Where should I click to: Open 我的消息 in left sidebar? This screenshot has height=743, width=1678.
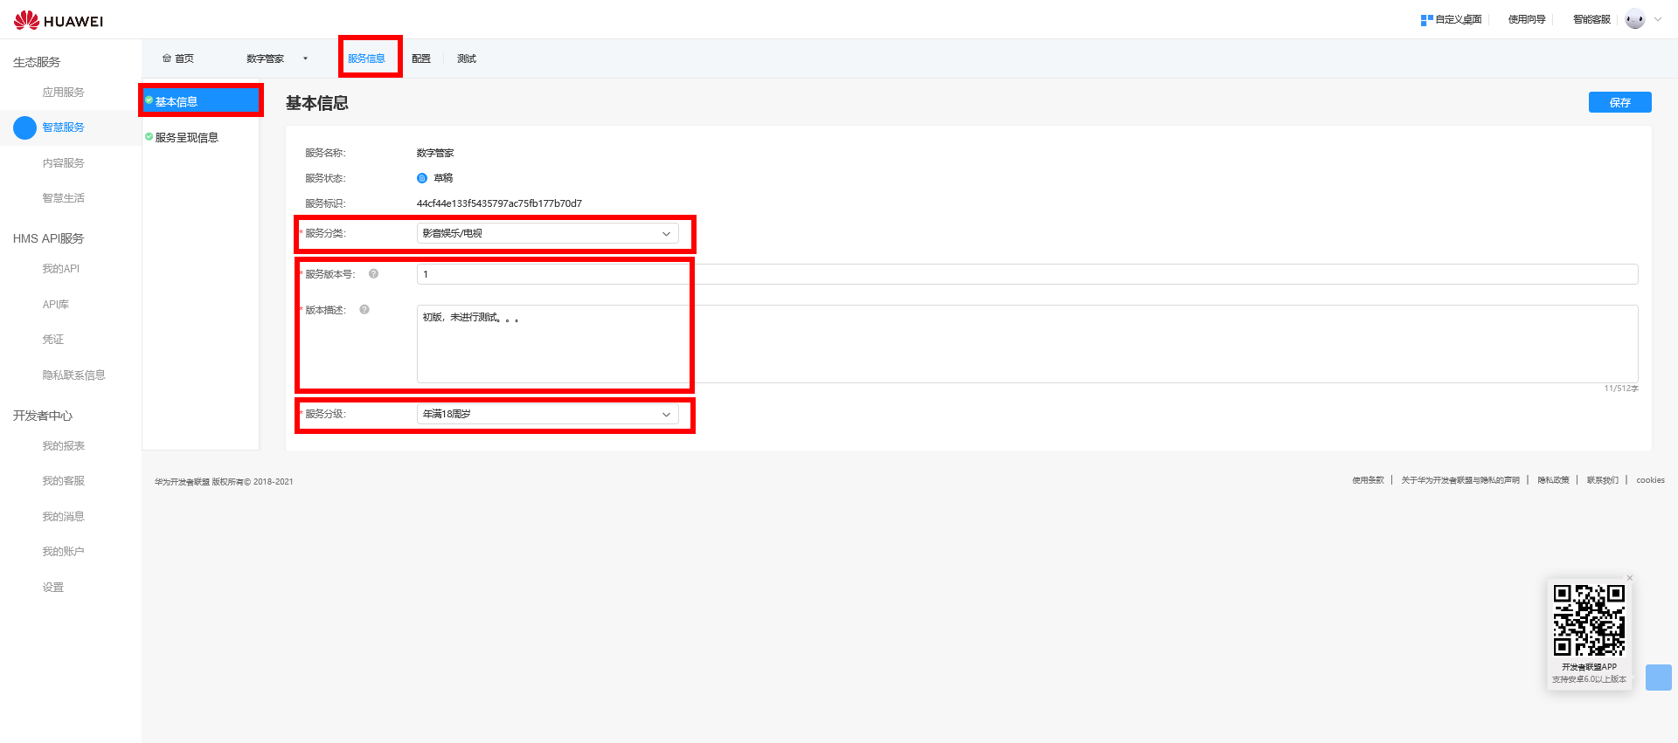(63, 517)
